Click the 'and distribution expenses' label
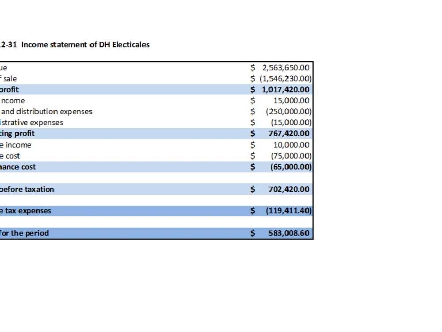The height and width of the screenshot is (332, 442). 46,112
